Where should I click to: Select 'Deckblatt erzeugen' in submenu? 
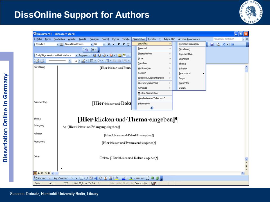[189, 44]
